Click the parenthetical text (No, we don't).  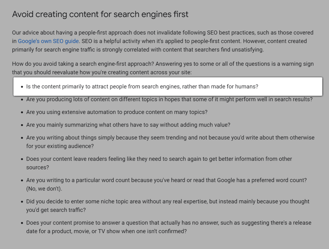click(x=44, y=189)
